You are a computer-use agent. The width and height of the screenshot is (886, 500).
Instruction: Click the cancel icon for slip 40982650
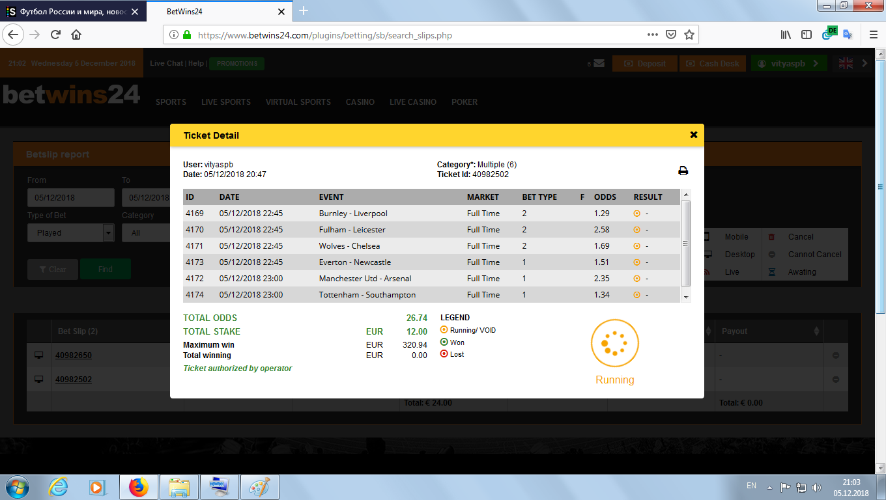[836, 355]
